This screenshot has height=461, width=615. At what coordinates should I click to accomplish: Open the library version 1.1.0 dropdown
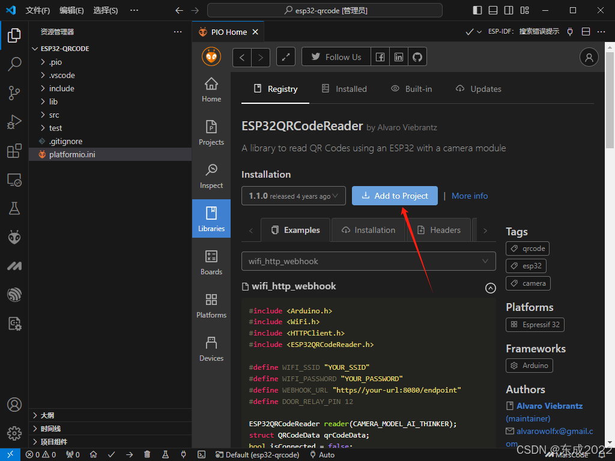tap(293, 196)
